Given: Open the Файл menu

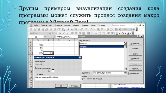Looking at the screenshot, I should coord(36,25).
